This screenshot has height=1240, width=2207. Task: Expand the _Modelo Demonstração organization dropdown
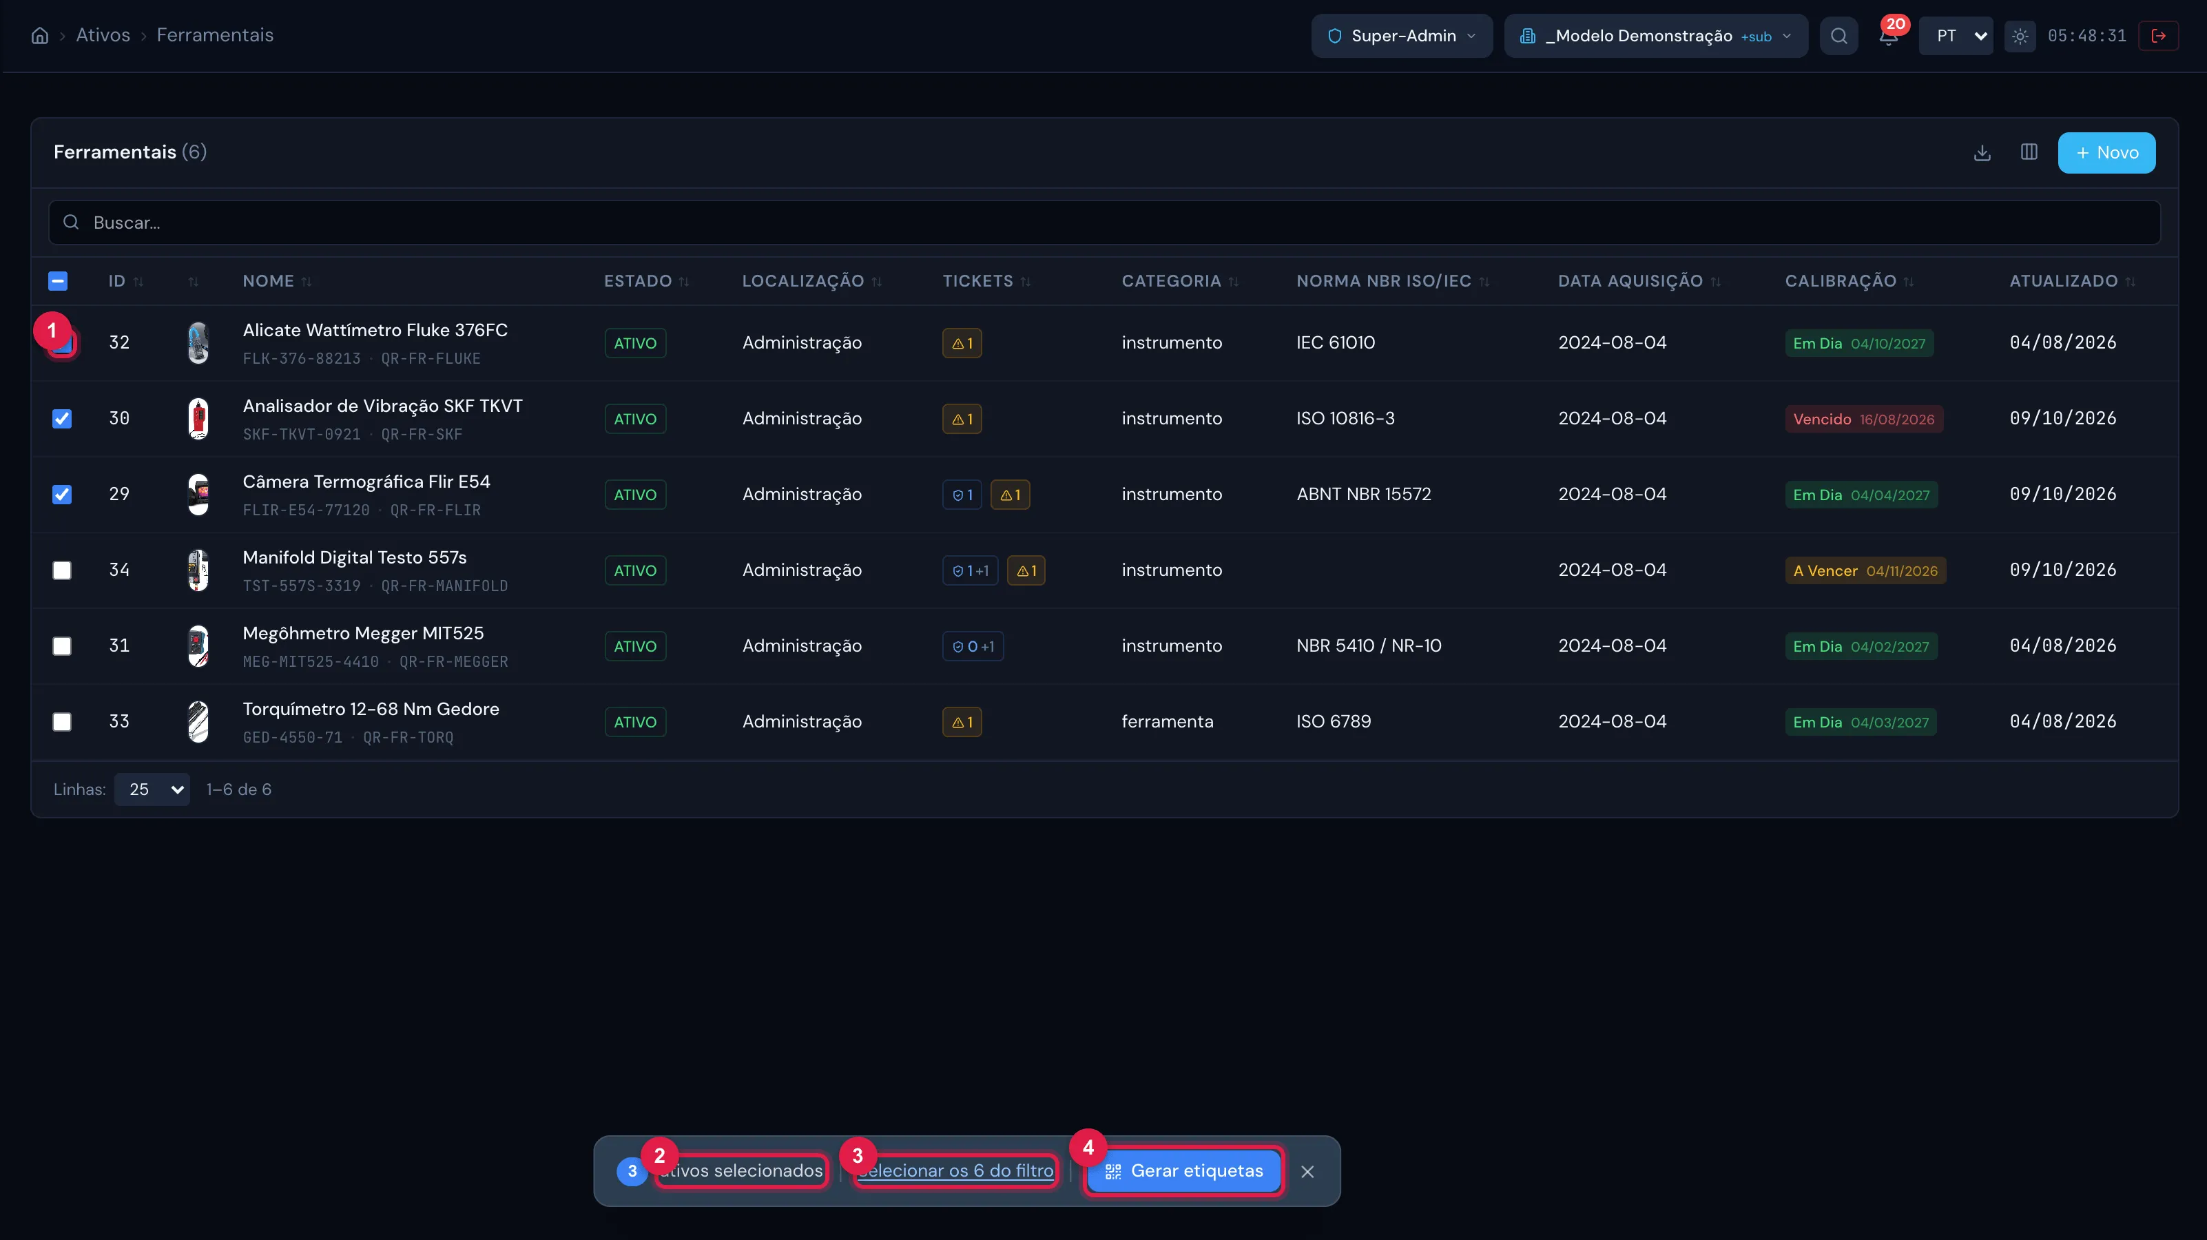coord(1655,36)
